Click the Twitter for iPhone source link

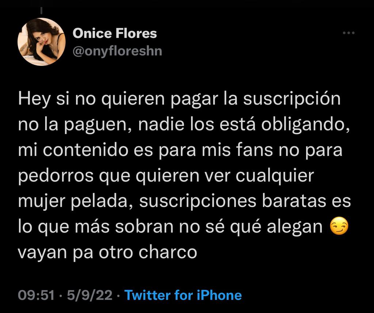coord(183,295)
